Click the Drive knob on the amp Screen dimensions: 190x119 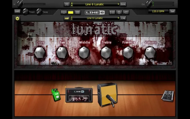[40, 53]
